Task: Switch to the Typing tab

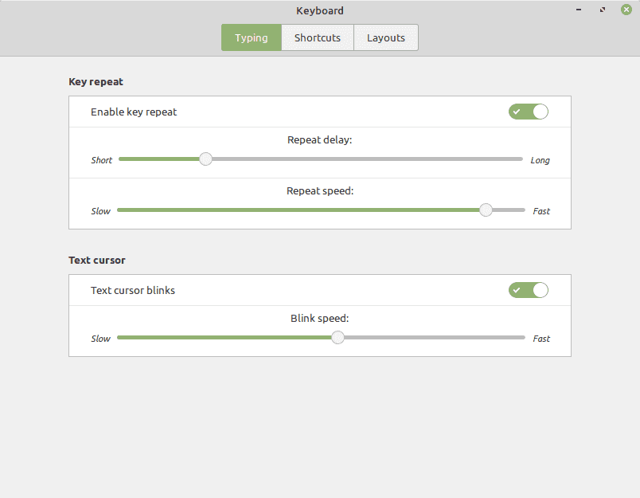Action: 252,37
